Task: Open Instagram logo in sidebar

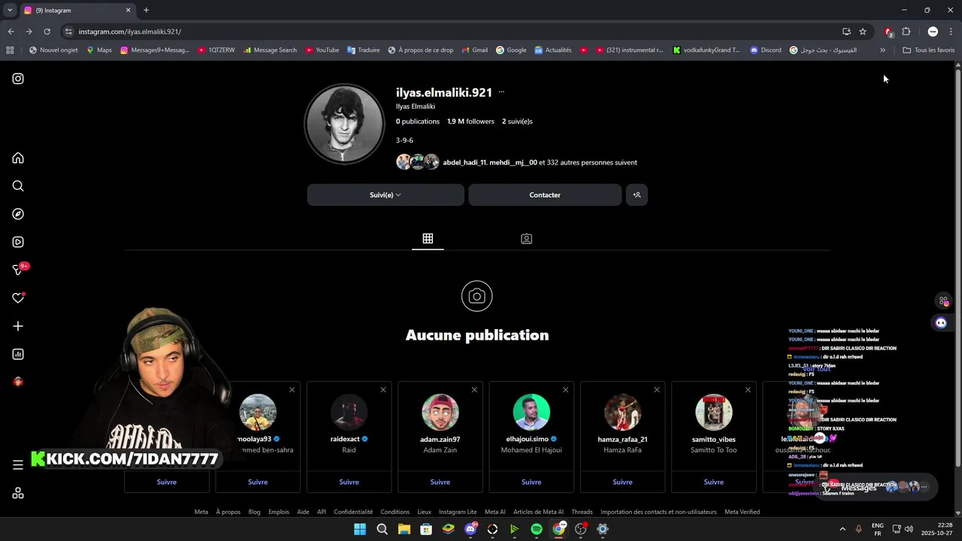Action: click(18, 78)
